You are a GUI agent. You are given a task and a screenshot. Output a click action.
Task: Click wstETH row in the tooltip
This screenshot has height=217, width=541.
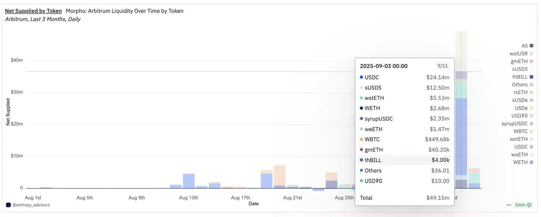(x=404, y=98)
